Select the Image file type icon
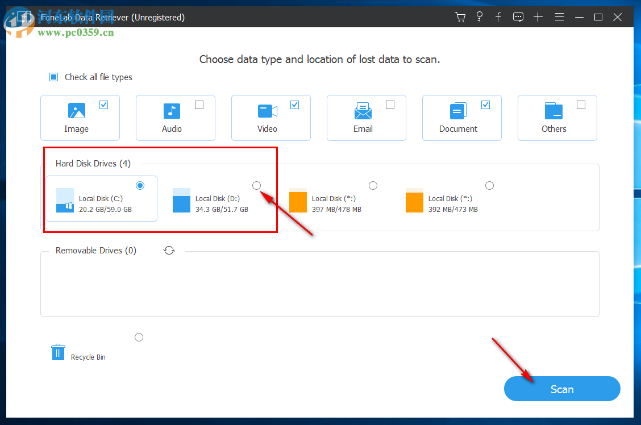This screenshot has width=641, height=425. 76,111
